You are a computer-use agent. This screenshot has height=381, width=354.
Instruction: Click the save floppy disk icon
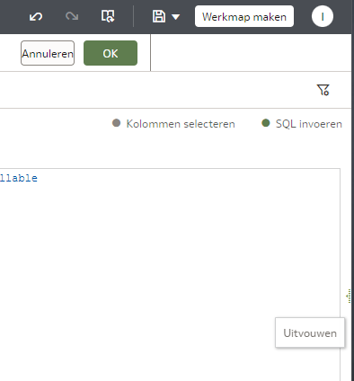point(159,16)
